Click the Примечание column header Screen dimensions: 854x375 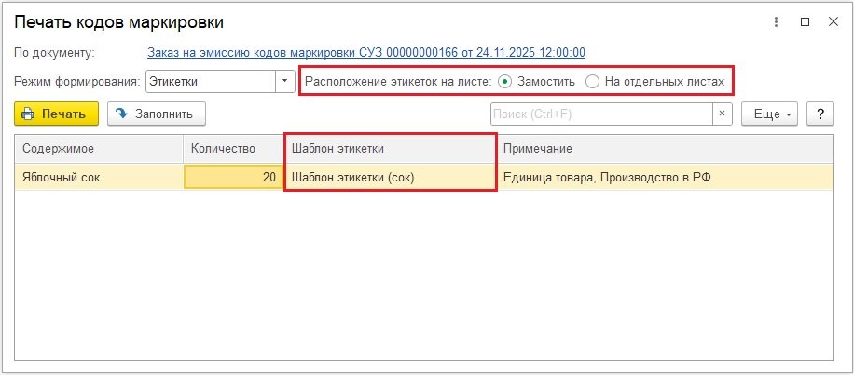[x=664, y=149]
